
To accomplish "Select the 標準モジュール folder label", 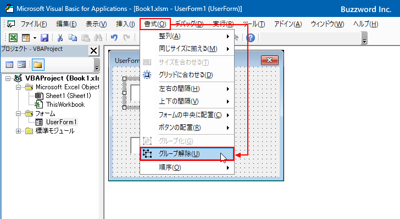I will point(55,131).
